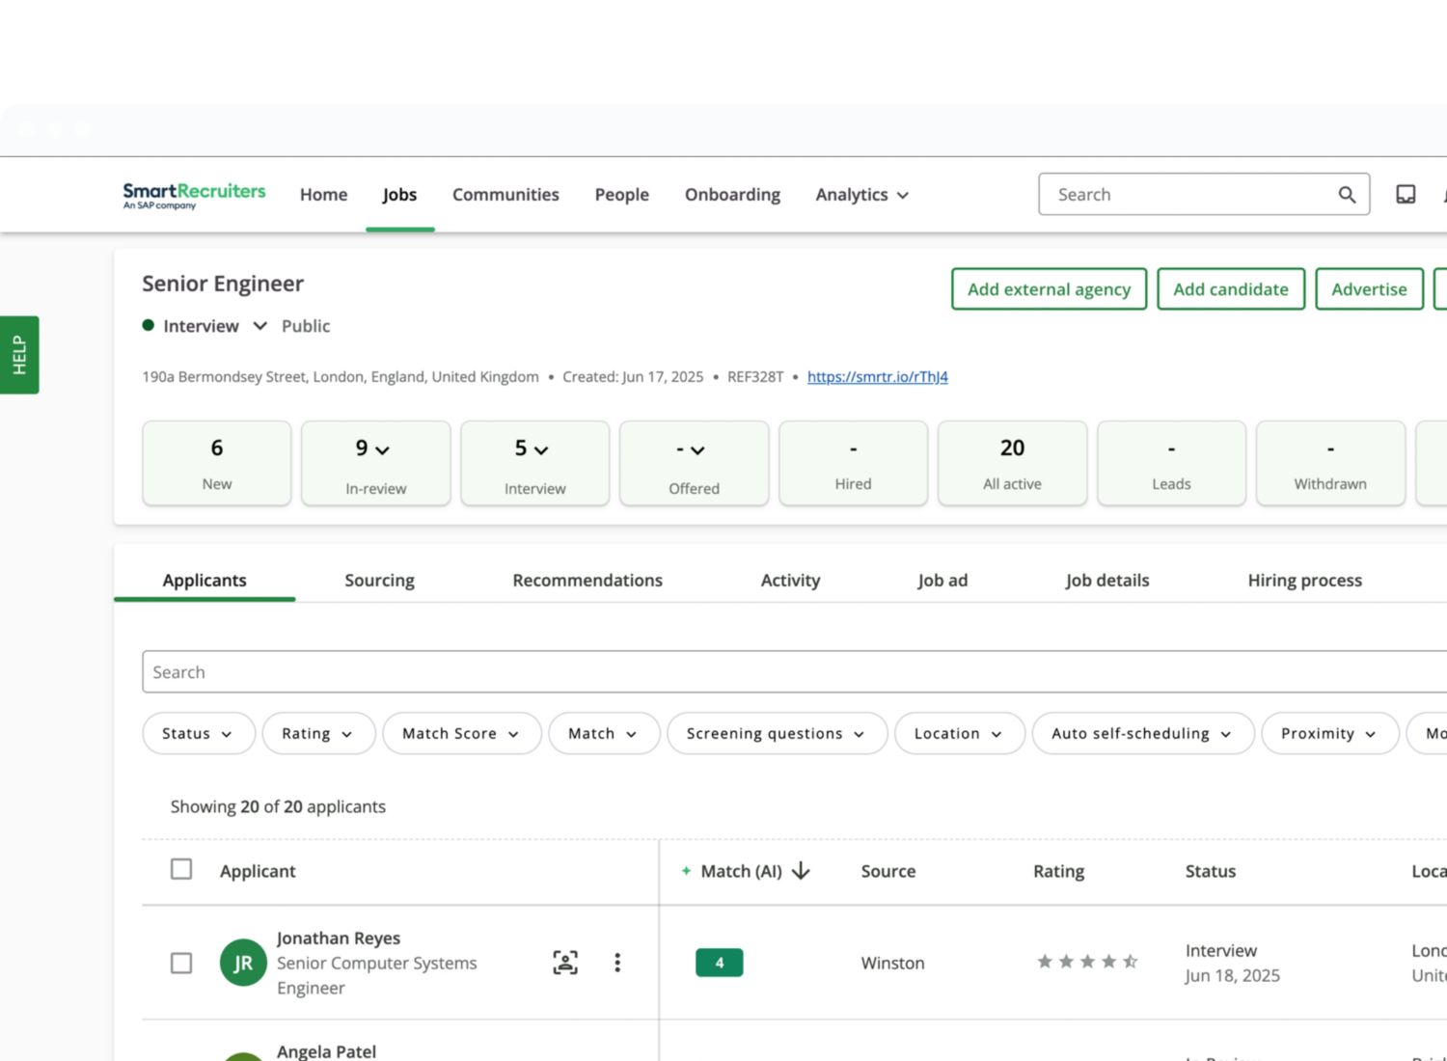This screenshot has height=1061, width=1447.
Task: Open three-dot menu for Jonathan Reyes
Action: click(617, 962)
